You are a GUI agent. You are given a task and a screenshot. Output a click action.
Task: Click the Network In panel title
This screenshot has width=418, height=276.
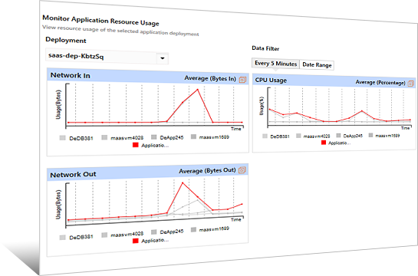tap(71, 75)
